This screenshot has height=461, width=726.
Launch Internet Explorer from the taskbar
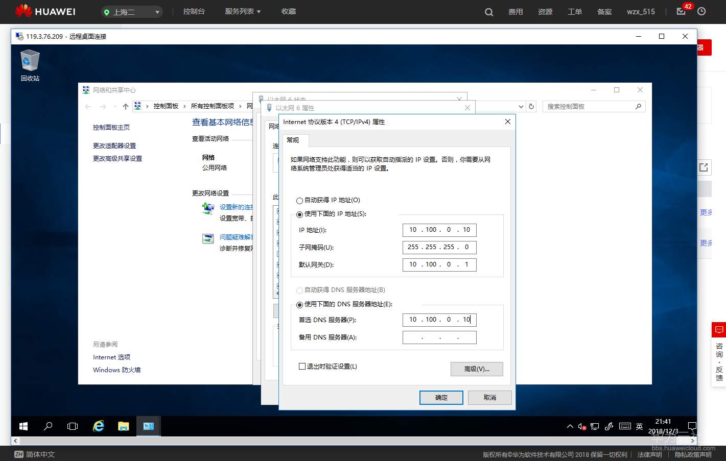tap(98, 426)
